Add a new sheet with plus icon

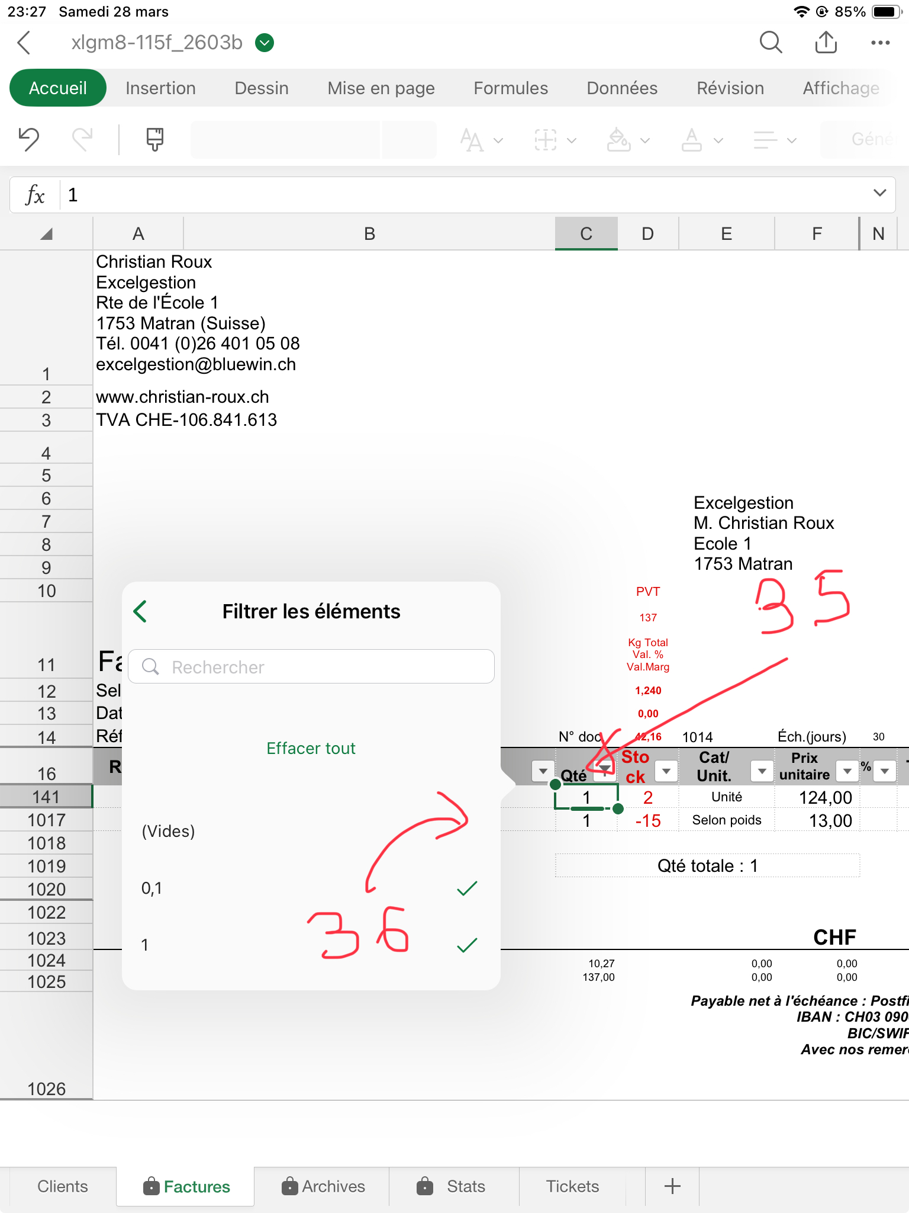point(672,1186)
